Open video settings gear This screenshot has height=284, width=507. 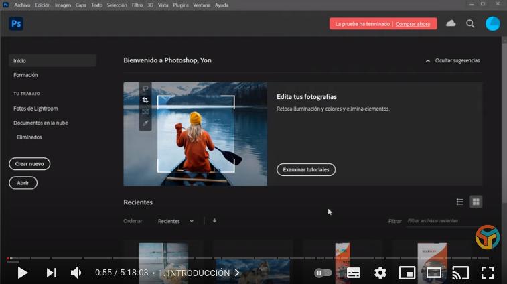click(x=380, y=273)
